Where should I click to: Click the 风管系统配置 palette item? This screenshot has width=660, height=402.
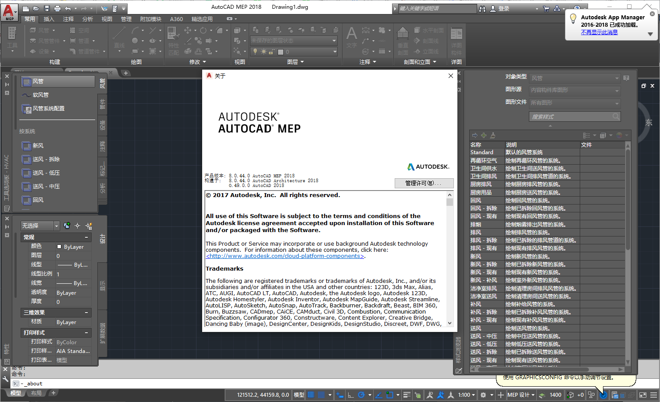[48, 109]
